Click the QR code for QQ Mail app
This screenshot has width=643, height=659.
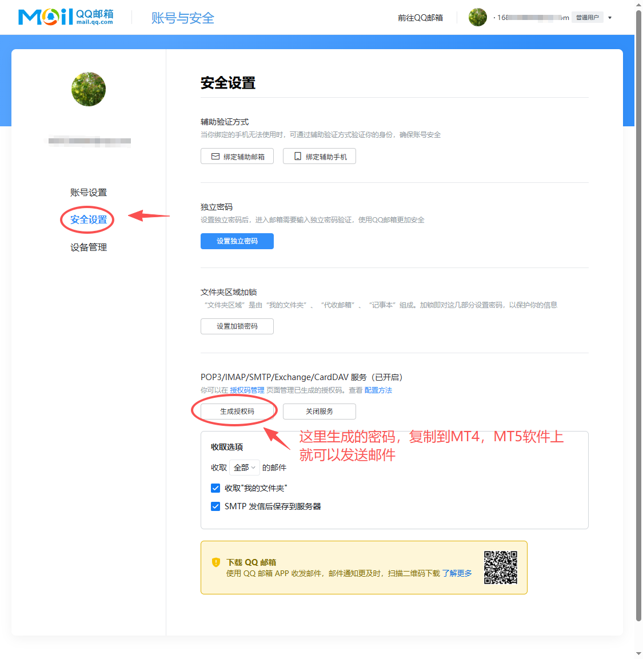click(500, 568)
